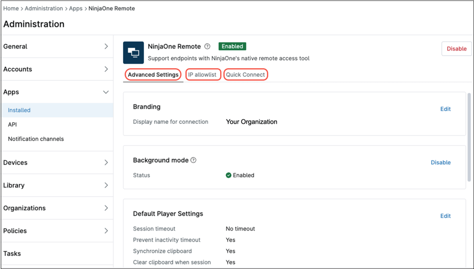Viewport: 474px width, 269px height.
Task: Click the NinjaOne Remote app icon
Action: 134,53
